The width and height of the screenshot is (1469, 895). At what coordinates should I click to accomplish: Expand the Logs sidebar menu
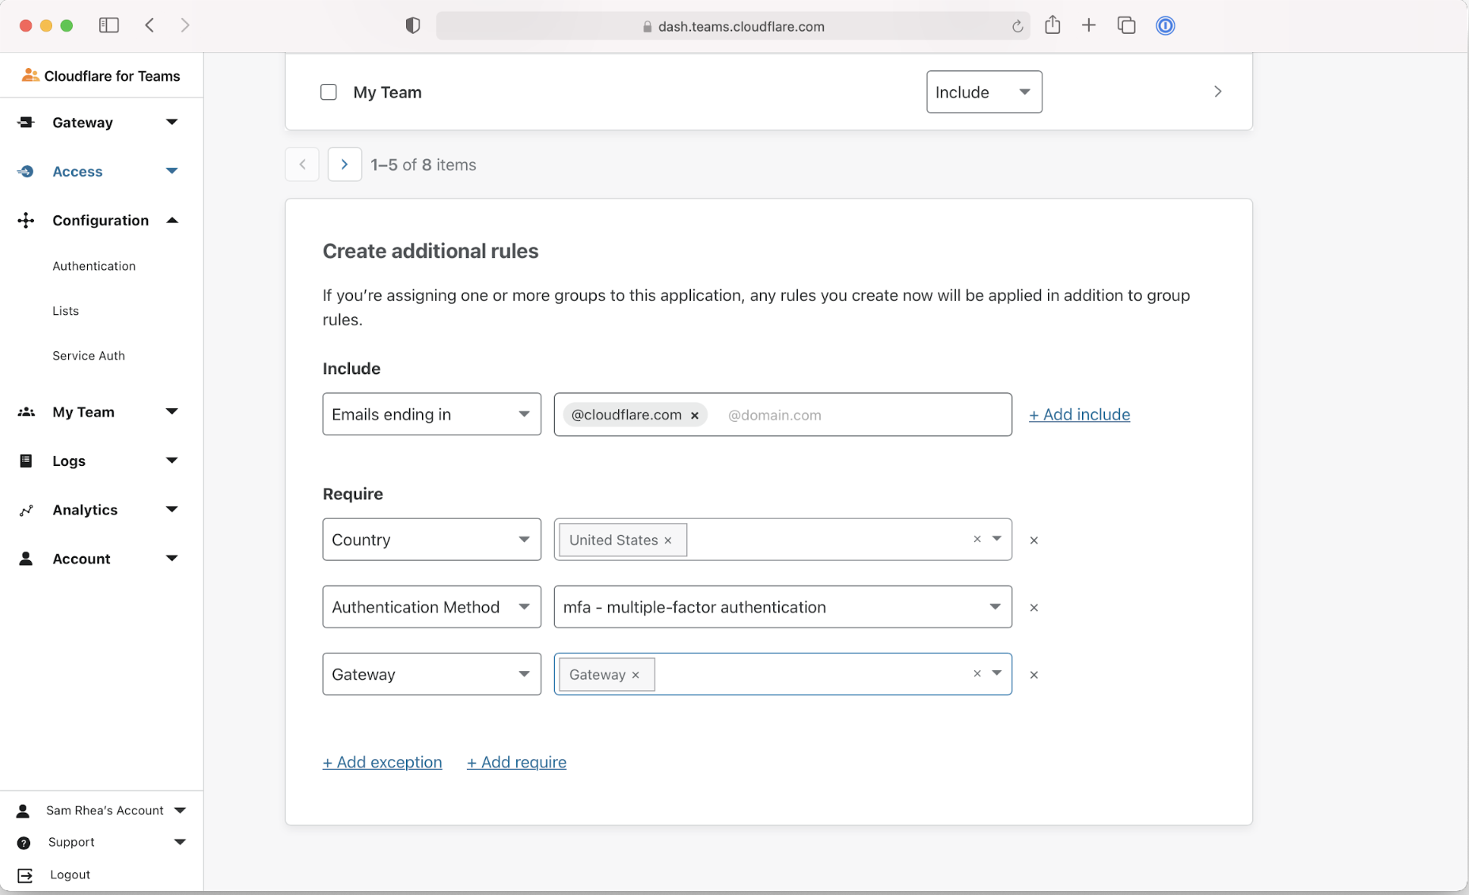172,461
